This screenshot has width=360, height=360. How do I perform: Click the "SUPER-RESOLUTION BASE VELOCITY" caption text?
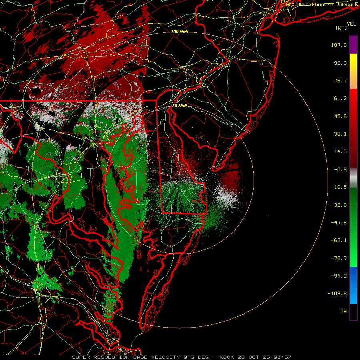[126, 357]
